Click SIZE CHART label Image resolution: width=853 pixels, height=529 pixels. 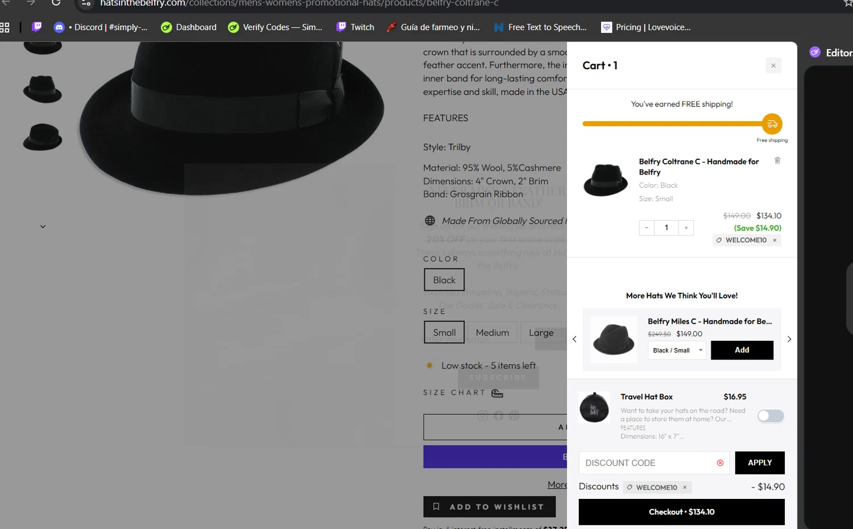(454, 393)
